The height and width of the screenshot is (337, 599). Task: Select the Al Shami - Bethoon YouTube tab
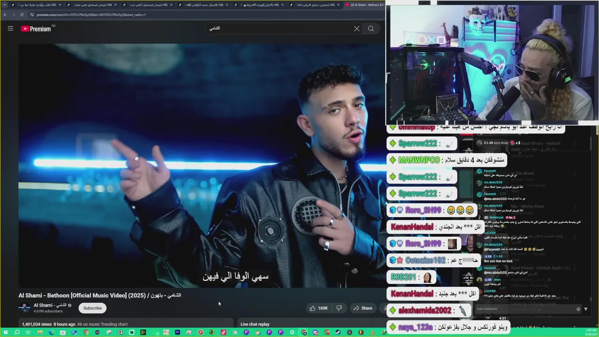click(x=364, y=5)
